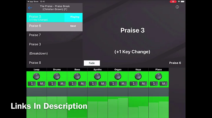The height and width of the screenshot is (118, 212).
Task: Mute the Keys track
Action: pyautogui.click(x=143, y=84)
